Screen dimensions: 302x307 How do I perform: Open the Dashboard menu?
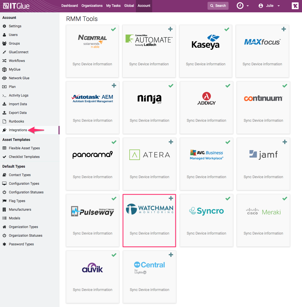pyautogui.click(x=70, y=6)
